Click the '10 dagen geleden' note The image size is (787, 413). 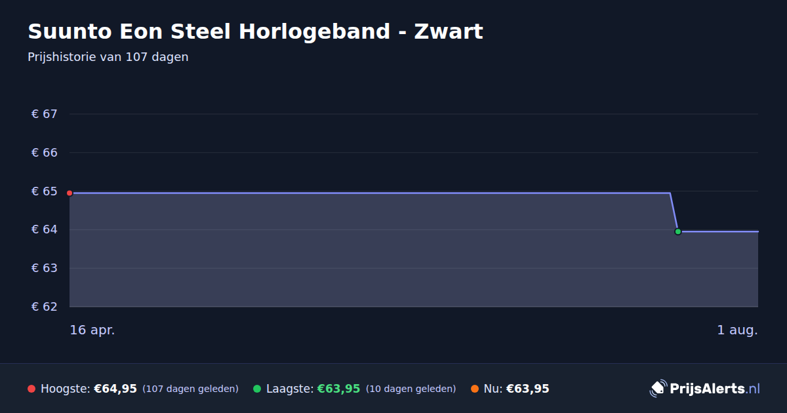coord(411,389)
